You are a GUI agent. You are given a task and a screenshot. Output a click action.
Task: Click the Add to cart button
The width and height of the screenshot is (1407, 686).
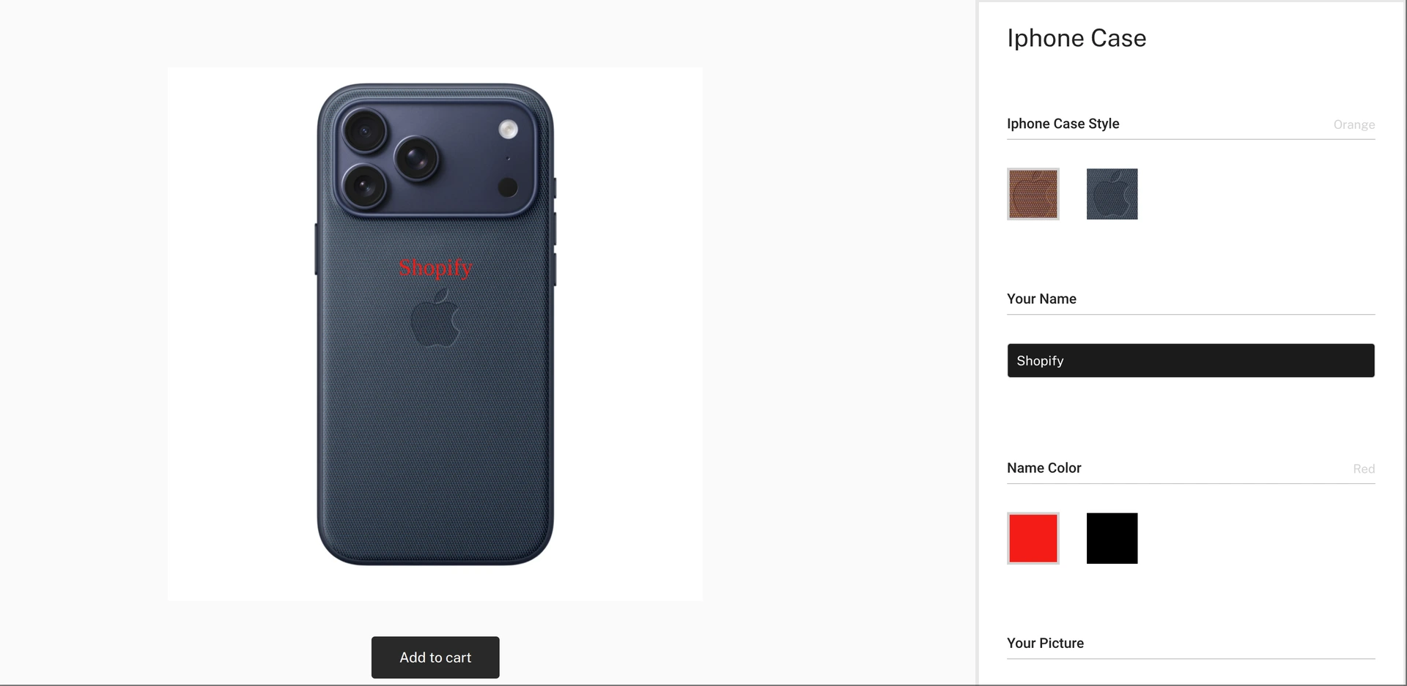[x=435, y=657]
